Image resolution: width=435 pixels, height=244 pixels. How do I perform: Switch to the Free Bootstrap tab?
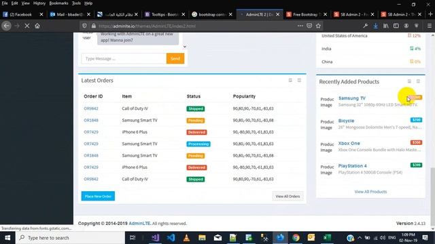[304, 14]
